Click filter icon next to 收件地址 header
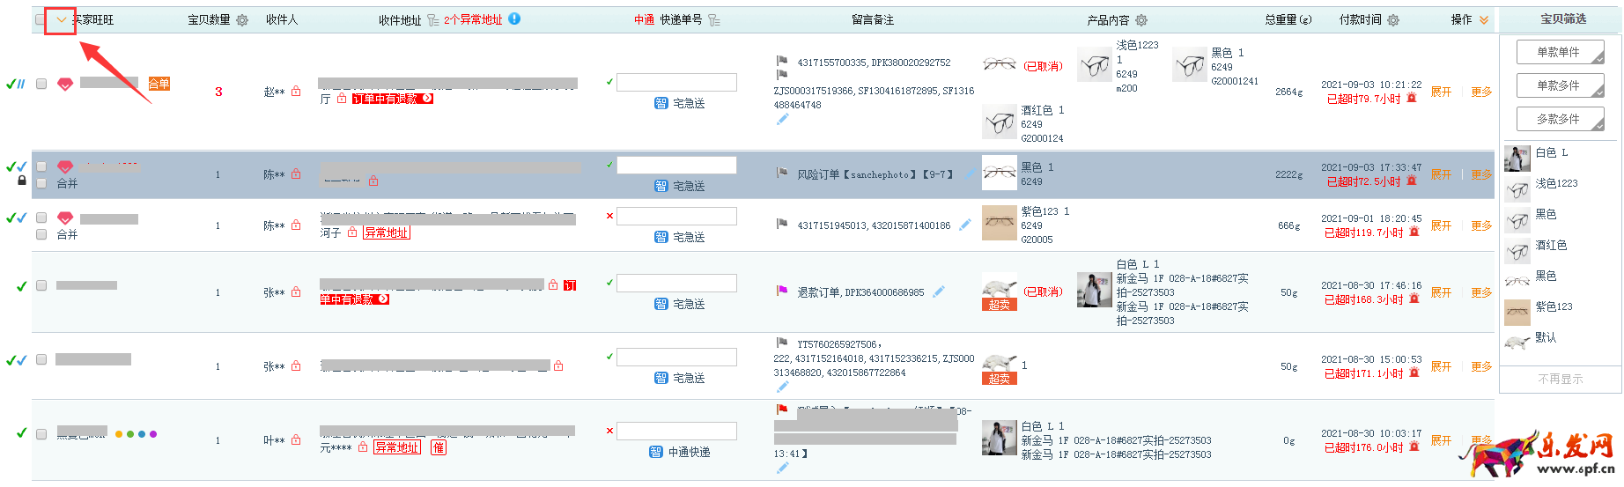Viewport: 1624px width, 487px height. pos(433,20)
